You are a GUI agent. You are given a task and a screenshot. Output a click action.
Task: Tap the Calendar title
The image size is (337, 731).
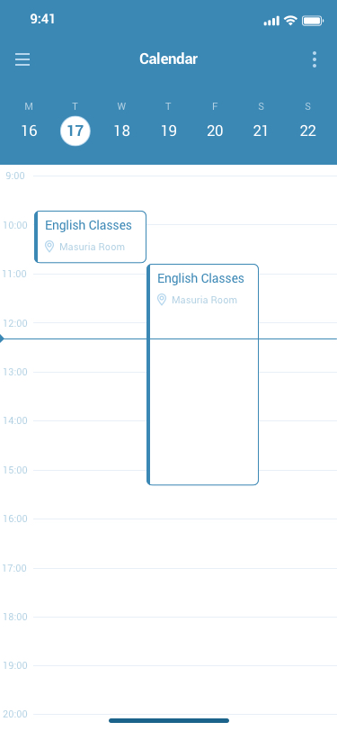point(169,59)
